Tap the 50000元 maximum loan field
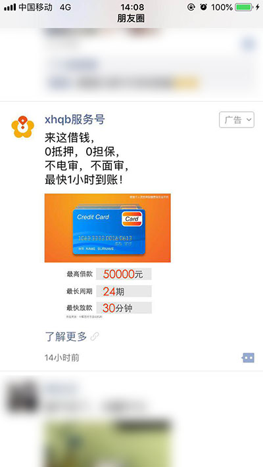263x467 pixels. [x=124, y=274]
